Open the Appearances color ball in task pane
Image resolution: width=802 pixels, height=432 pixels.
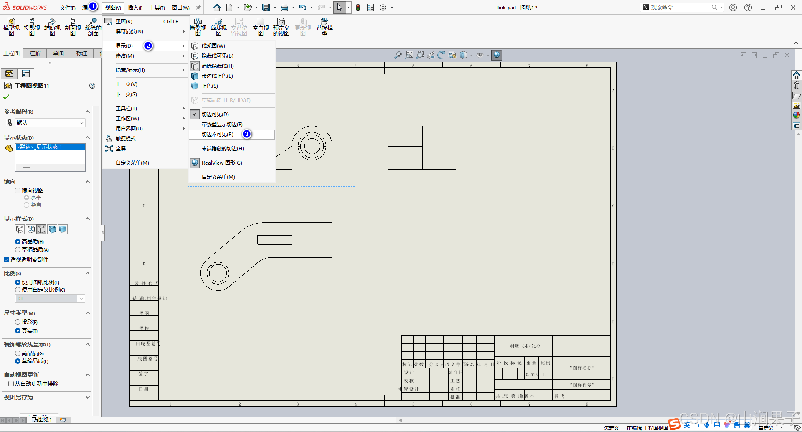(x=797, y=115)
